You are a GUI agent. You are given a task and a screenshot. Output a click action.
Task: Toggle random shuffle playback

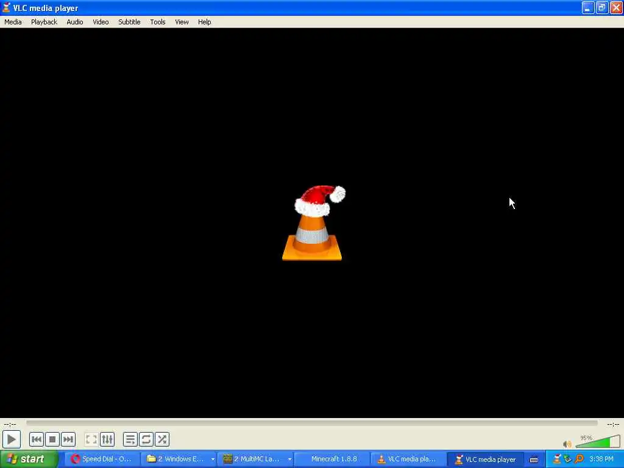coord(162,439)
